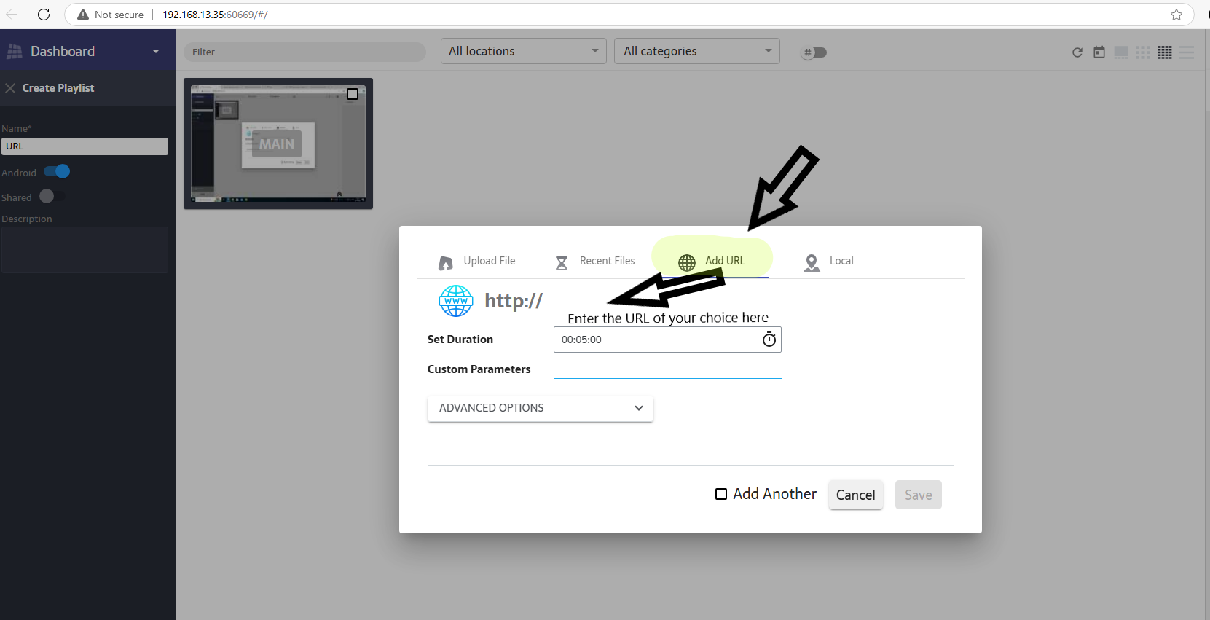This screenshot has height=620, width=1210.
Task: Open the All categories dropdown
Action: tap(696, 51)
